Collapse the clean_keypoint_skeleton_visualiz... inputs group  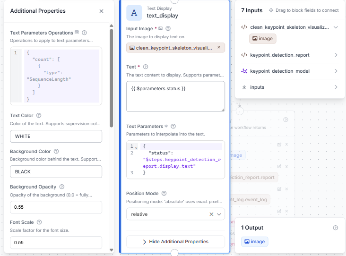click(x=336, y=27)
